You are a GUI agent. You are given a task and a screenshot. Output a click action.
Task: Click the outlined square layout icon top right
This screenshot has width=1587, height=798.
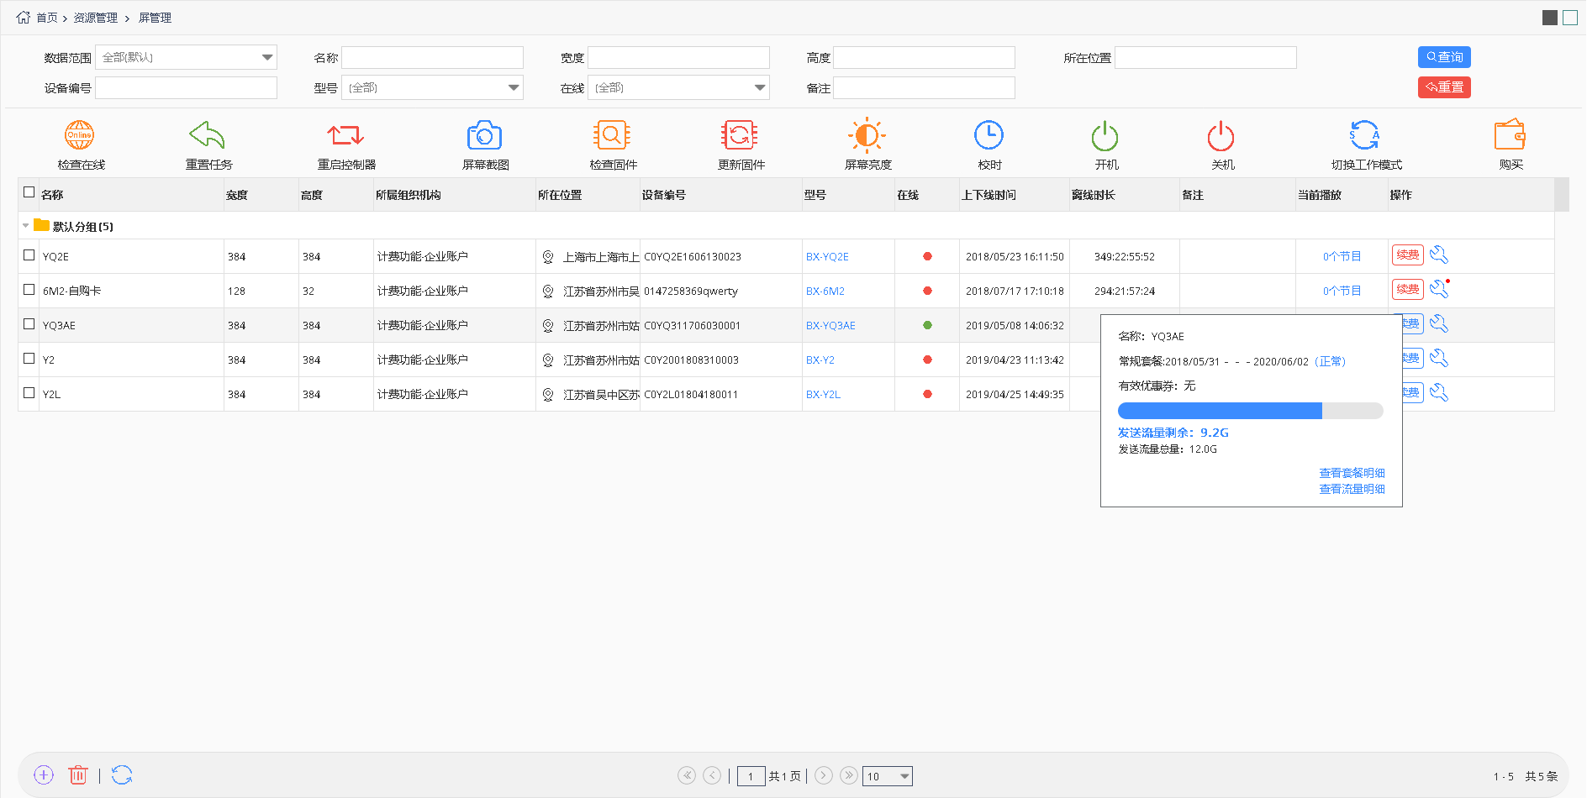(x=1570, y=18)
